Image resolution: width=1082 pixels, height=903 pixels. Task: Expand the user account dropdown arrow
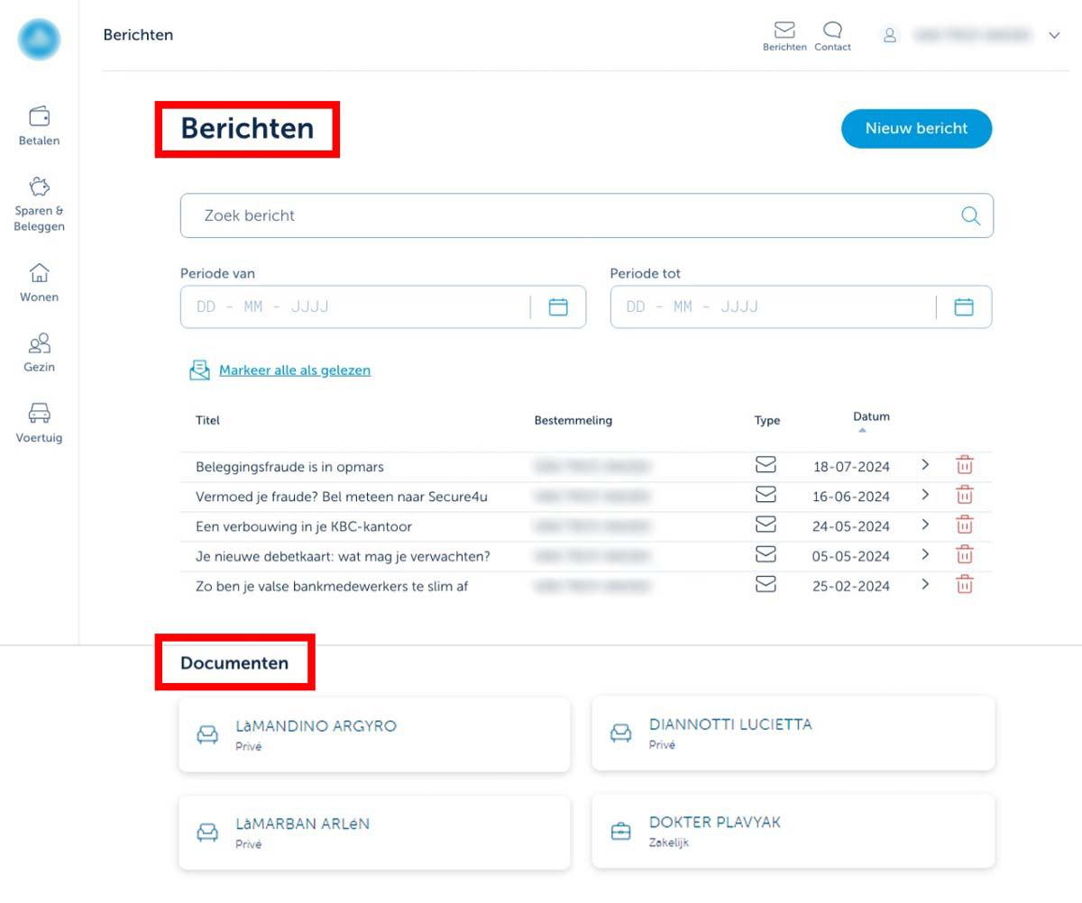coord(1054,35)
